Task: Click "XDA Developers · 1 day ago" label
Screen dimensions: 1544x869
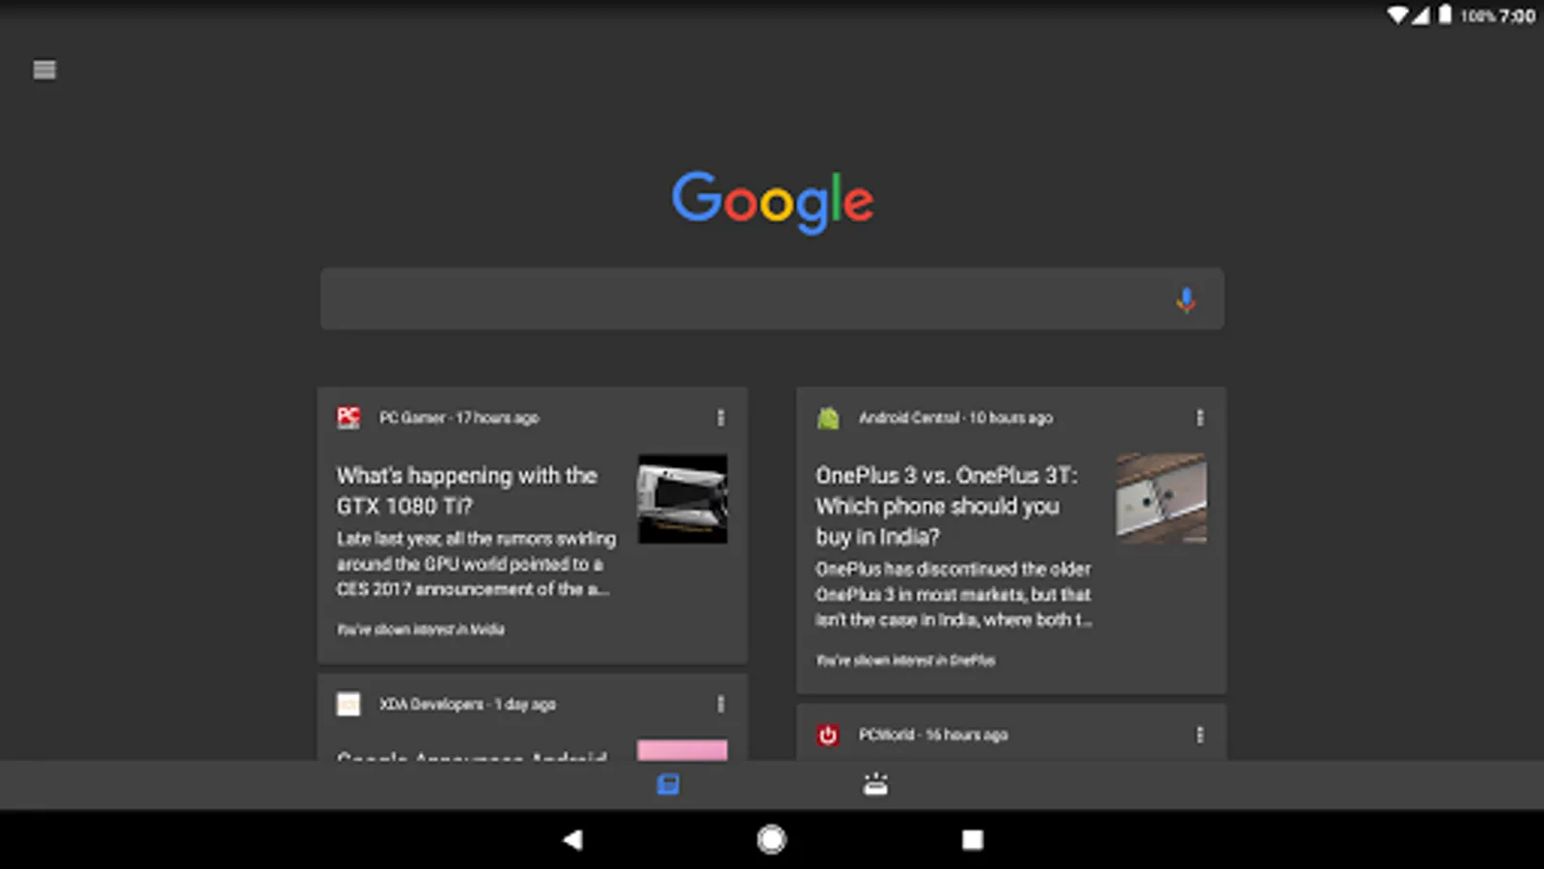Action: pyautogui.click(x=467, y=705)
